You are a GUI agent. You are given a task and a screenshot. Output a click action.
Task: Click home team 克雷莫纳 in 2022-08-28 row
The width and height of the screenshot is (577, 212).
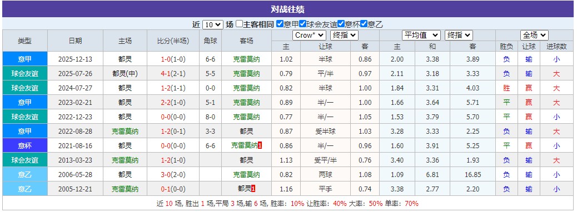(125, 131)
